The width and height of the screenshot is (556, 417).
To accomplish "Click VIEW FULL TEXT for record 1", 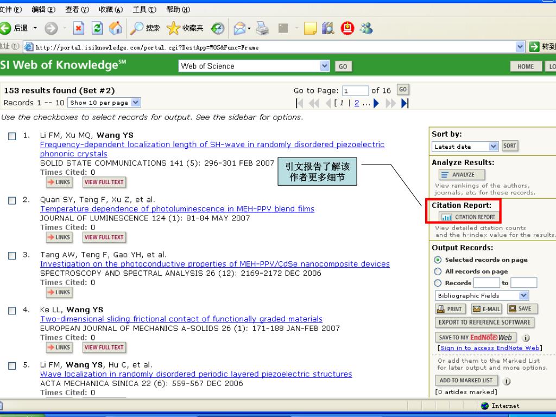I will point(104,182).
